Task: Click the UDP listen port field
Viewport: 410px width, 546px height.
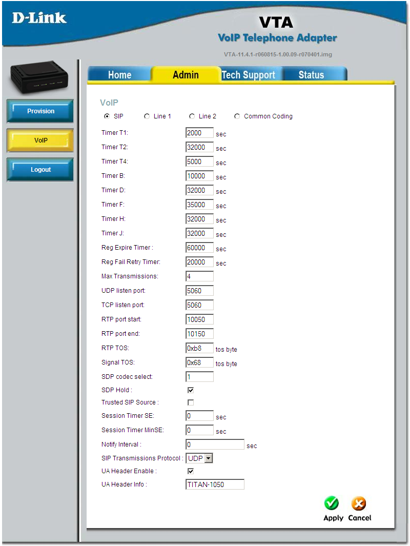Action: pyautogui.click(x=199, y=291)
